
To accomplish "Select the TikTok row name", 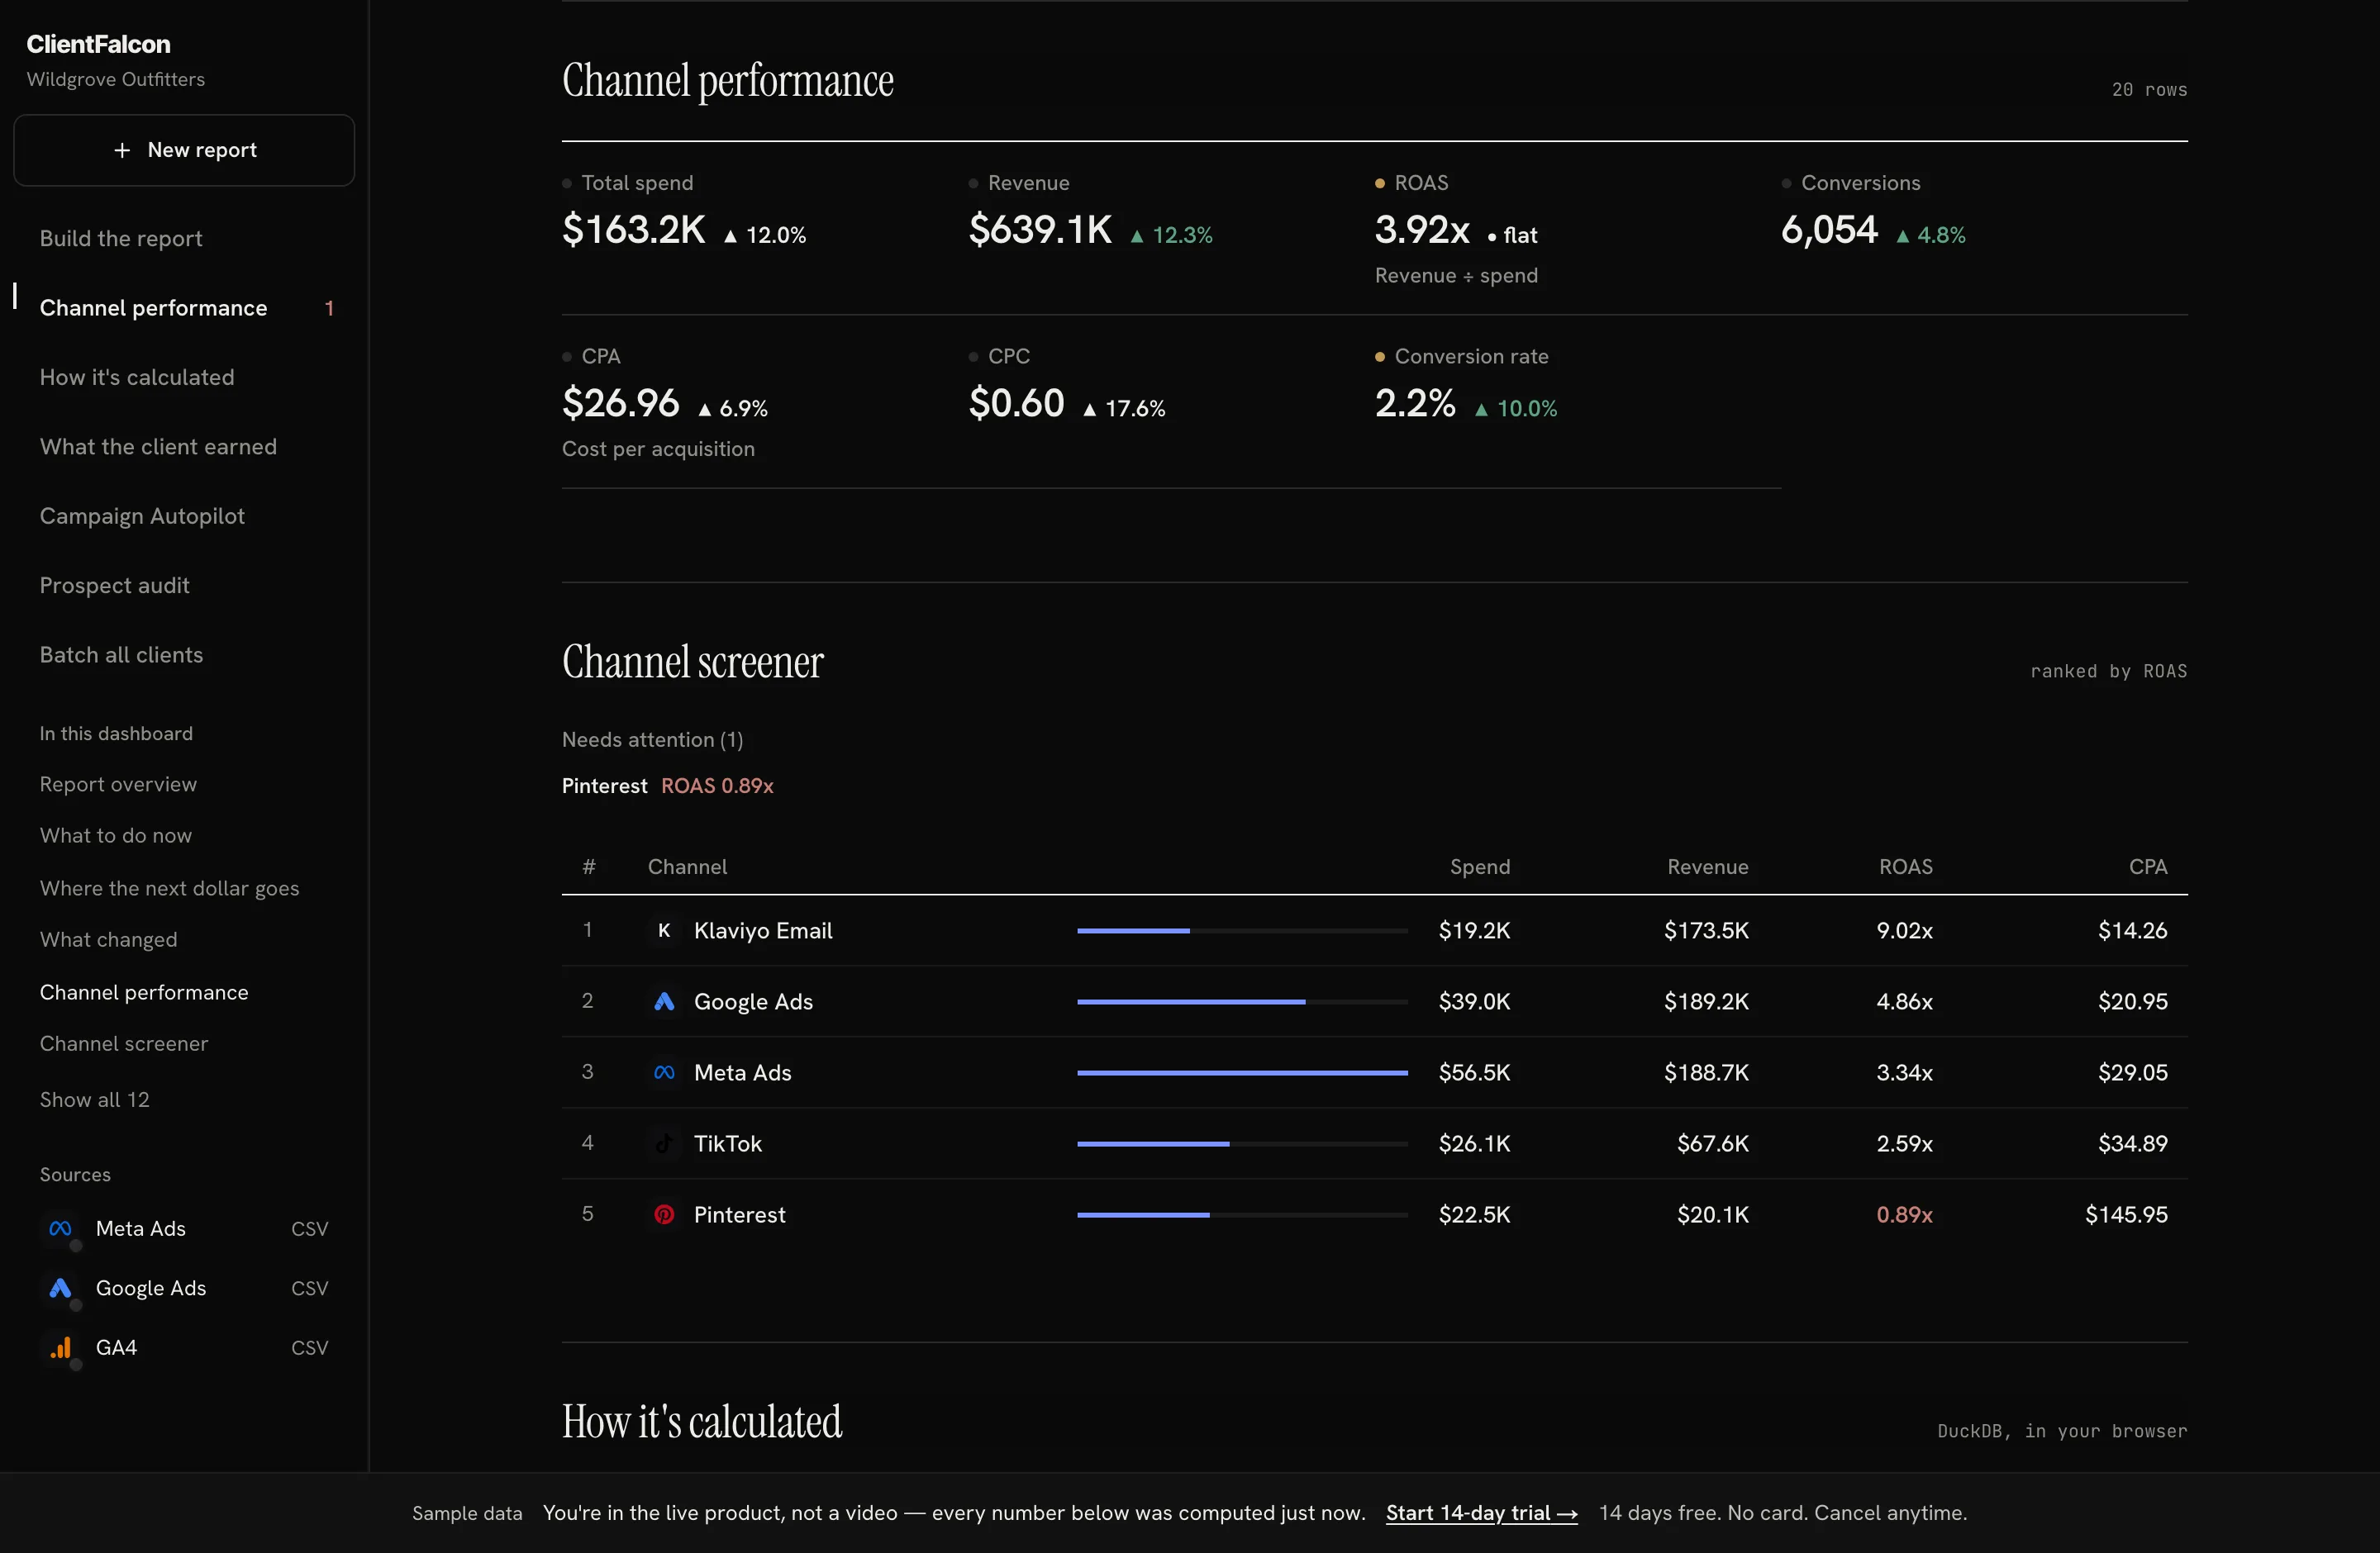I will [x=728, y=1143].
